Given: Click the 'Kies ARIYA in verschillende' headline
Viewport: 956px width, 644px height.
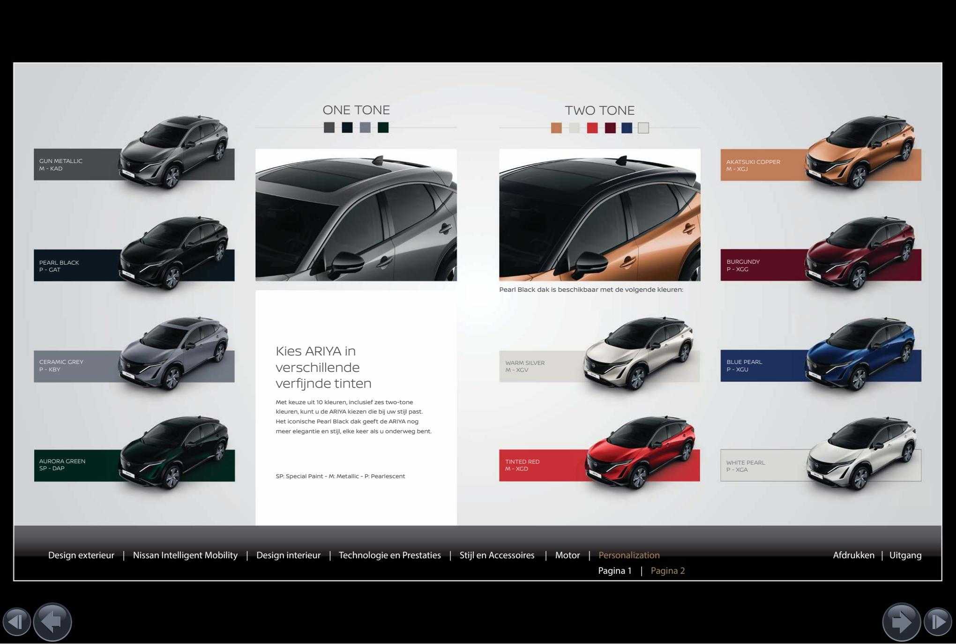Looking at the screenshot, I should [x=323, y=367].
